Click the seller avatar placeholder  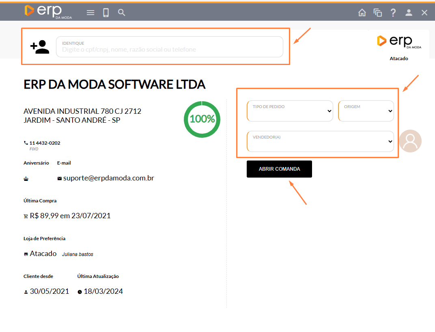coord(410,141)
